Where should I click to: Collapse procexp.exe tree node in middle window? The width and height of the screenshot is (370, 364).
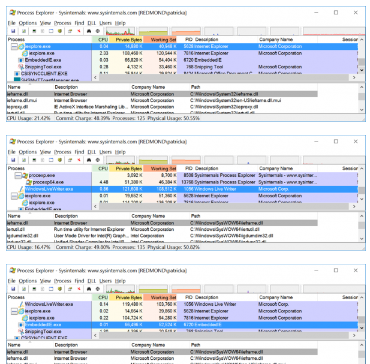[x=18, y=176]
